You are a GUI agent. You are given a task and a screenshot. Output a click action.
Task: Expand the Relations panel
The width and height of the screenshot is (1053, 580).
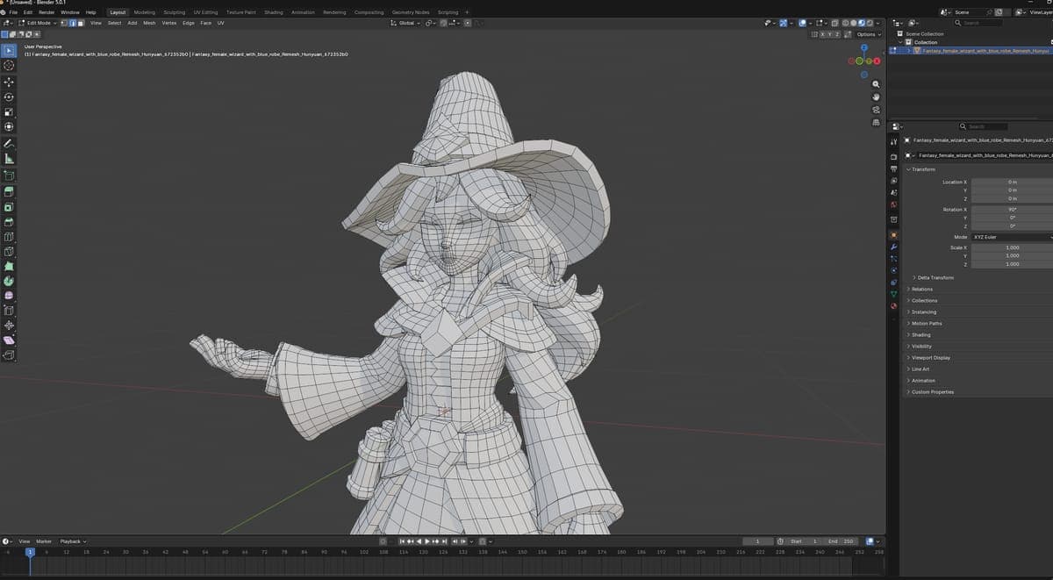tap(921, 289)
